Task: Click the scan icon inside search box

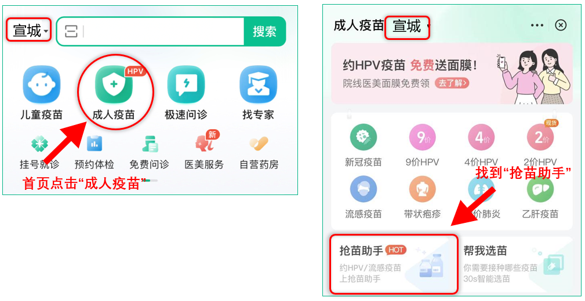Action: [x=71, y=31]
